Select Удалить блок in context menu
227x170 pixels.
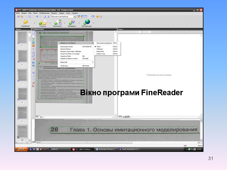tap(76, 56)
